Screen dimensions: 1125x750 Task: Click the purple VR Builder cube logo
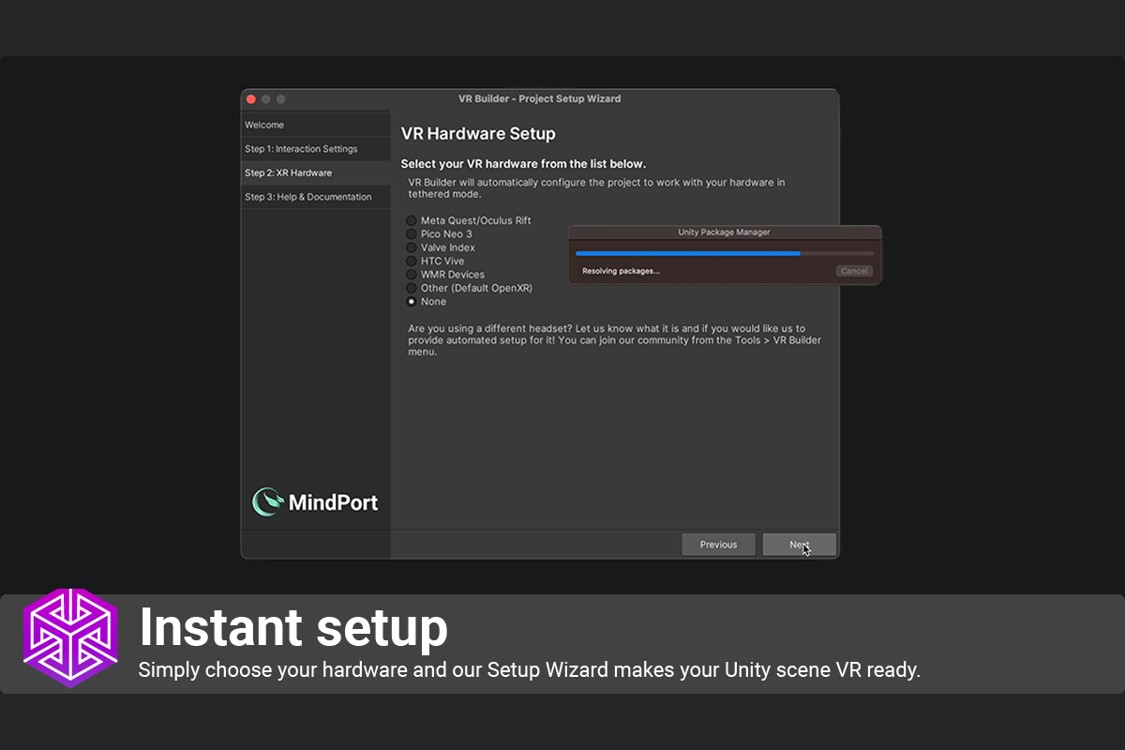pyautogui.click(x=70, y=638)
